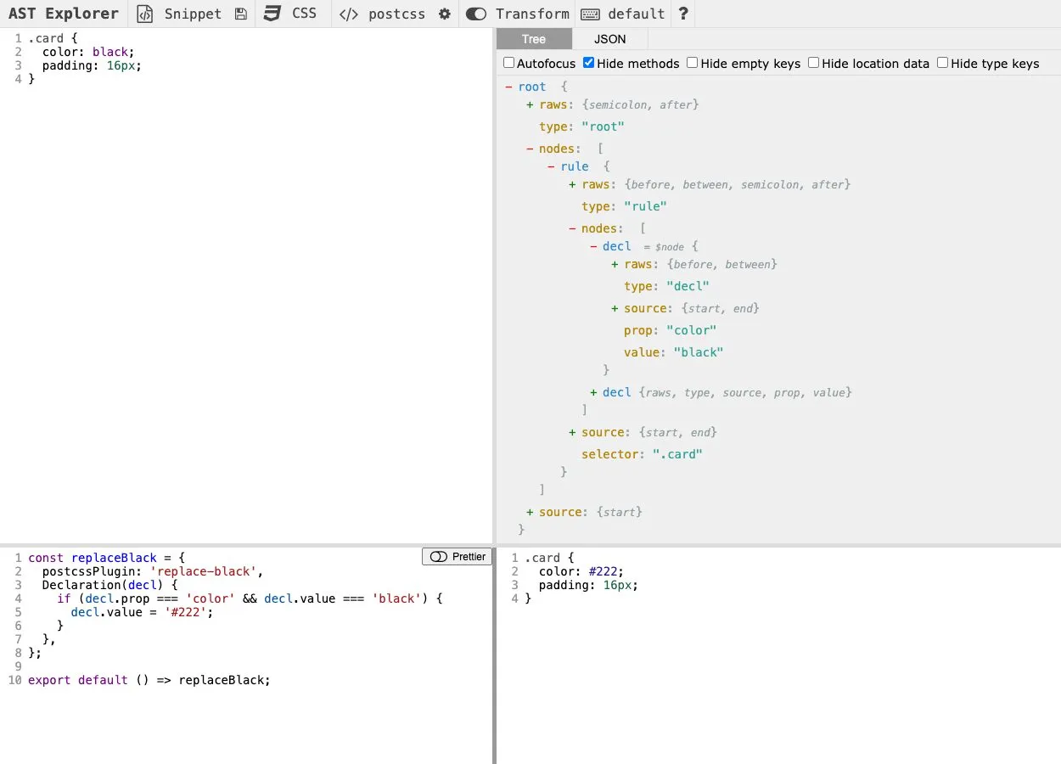Viewport: 1061px width, 764px height.
Task: Open parser settings gear icon
Action: (445, 14)
